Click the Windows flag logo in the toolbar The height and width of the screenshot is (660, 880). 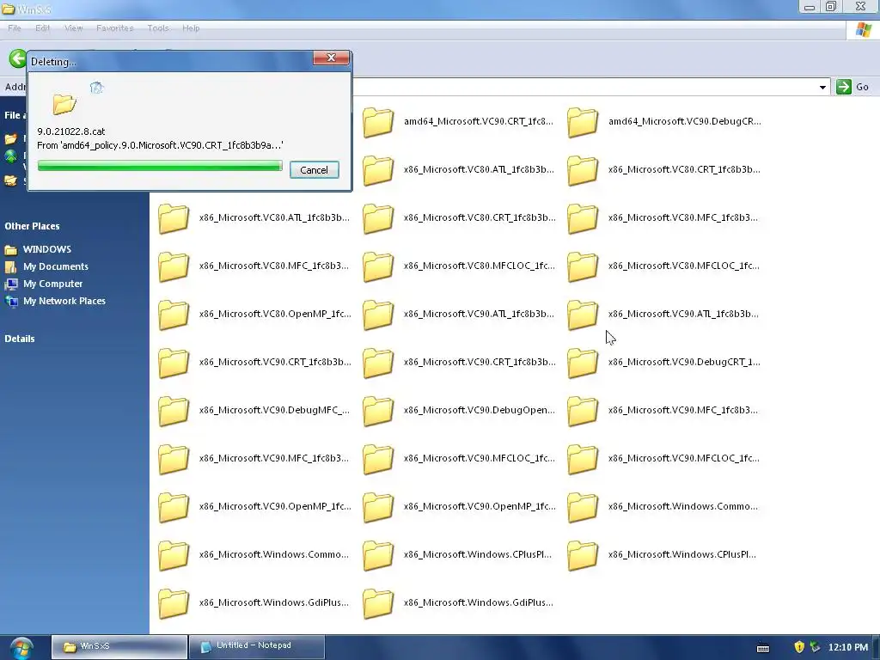pos(864,30)
